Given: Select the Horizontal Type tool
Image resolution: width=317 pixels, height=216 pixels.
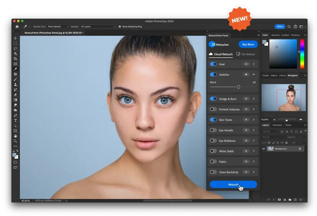Looking at the screenshot, I should 15,121.
